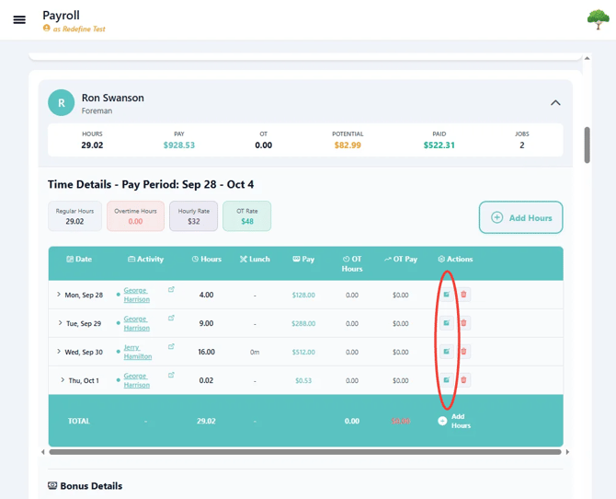Edit the Mon, Sep 28 time entry

(446, 295)
